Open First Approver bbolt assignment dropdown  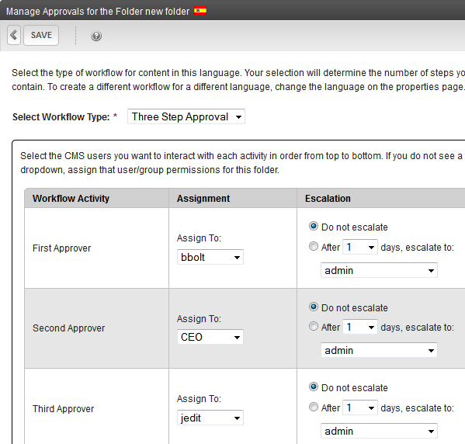click(210, 257)
